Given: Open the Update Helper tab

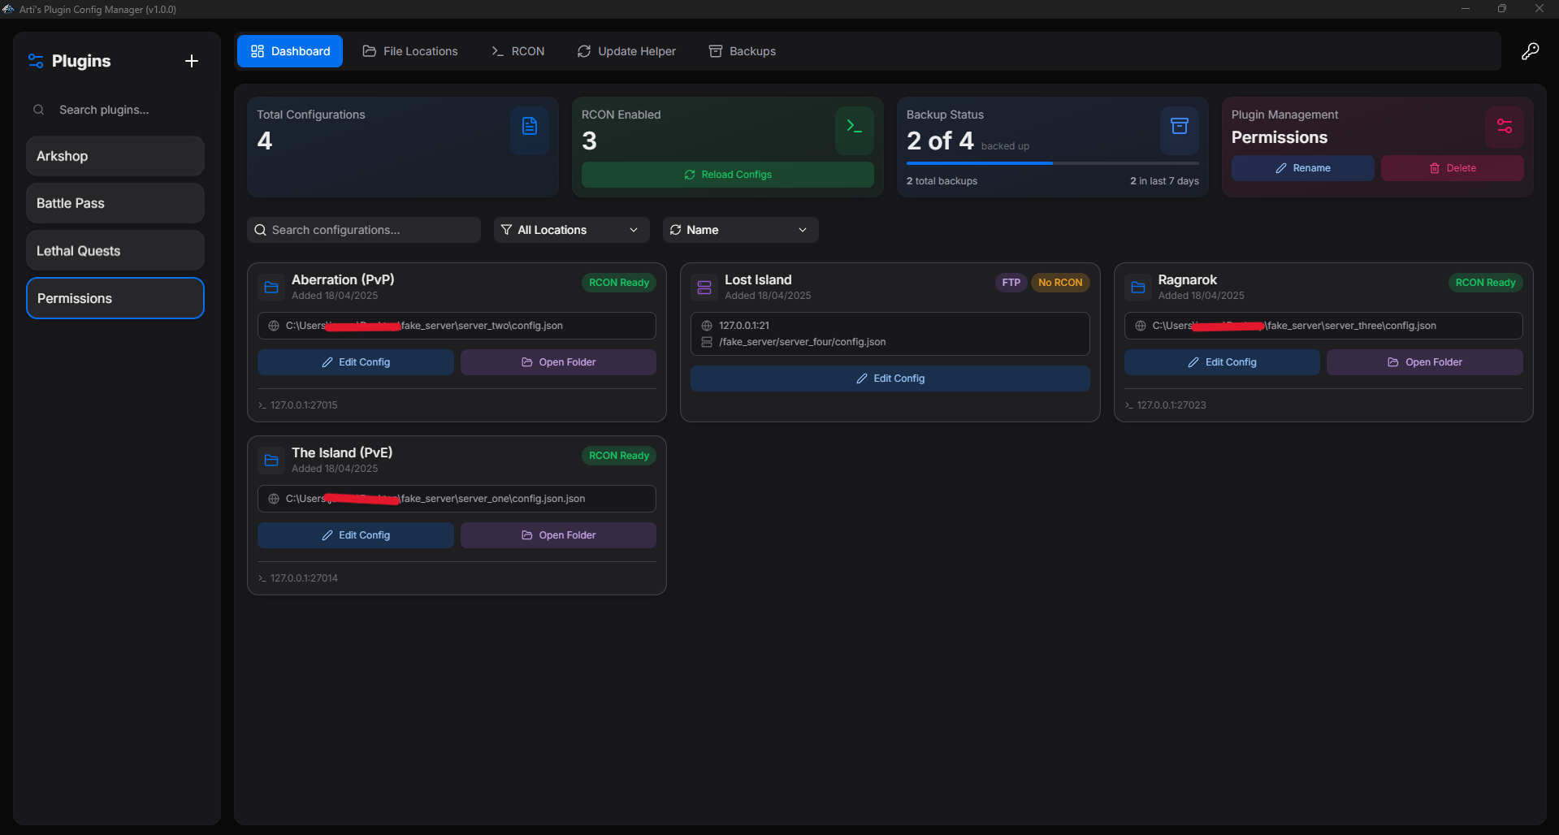Looking at the screenshot, I should 626,51.
